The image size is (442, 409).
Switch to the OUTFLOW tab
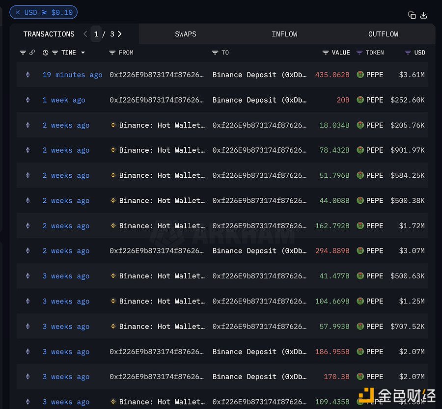point(384,34)
